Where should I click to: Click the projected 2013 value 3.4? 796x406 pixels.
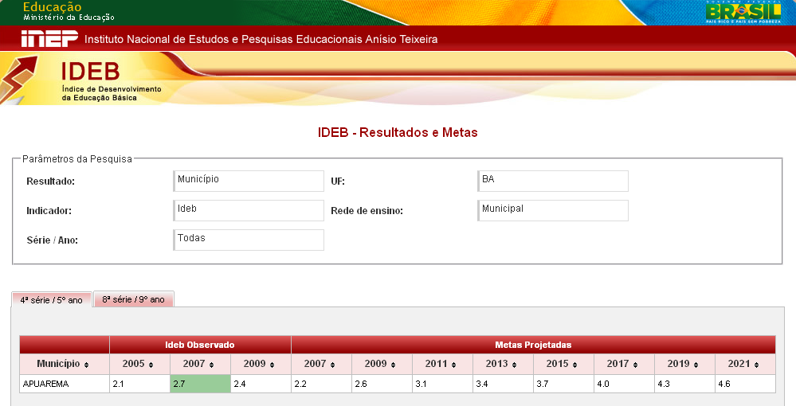click(503, 384)
